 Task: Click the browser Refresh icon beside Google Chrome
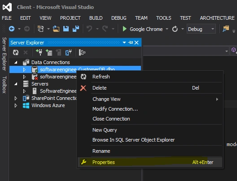(175, 29)
